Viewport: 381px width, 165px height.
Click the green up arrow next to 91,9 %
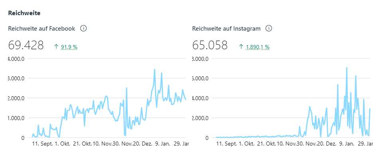56,47
